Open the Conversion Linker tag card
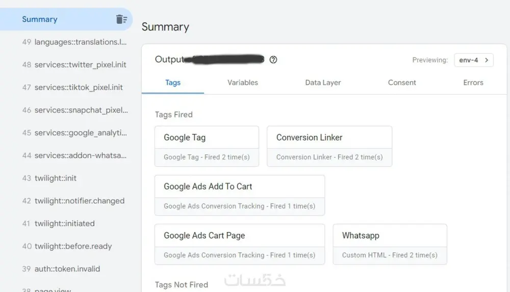This screenshot has height=292, width=510. (x=329, y=147)
